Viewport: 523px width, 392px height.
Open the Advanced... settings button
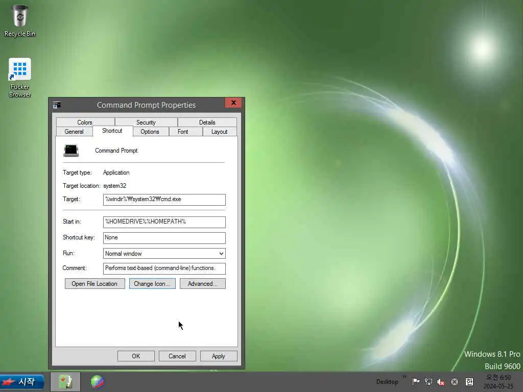point(202,284)
